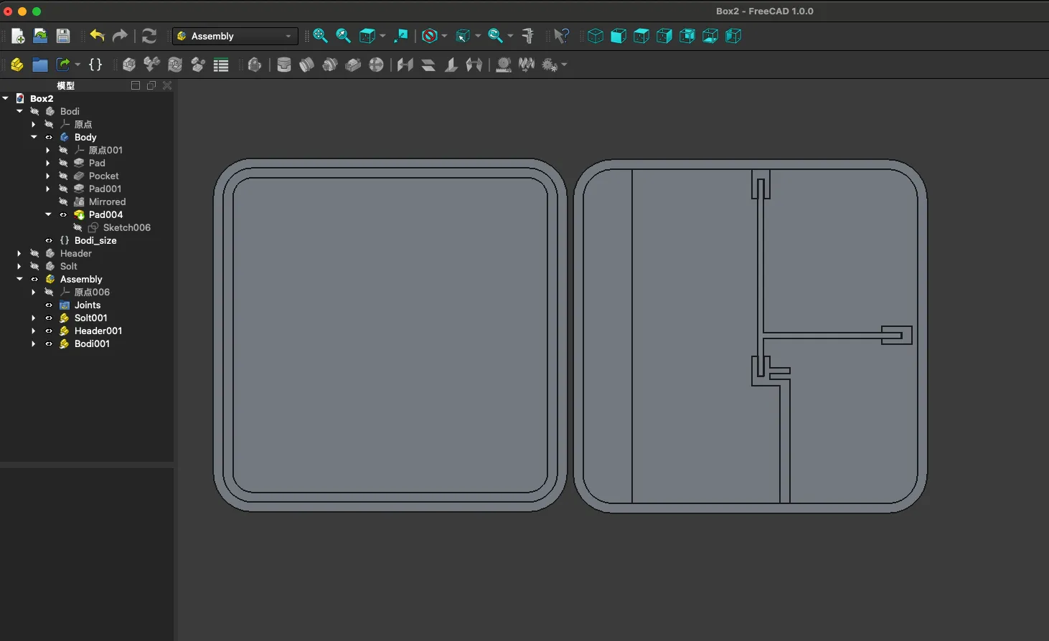The height and width of the screenshot is (641, 1049).
Task: Expand the Header001 tree node
Action: [x=34, y=331]
